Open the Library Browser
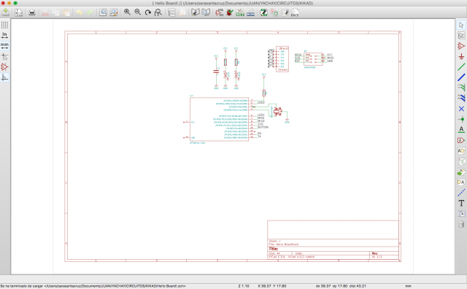467x289 pixels. coord(206,12)
